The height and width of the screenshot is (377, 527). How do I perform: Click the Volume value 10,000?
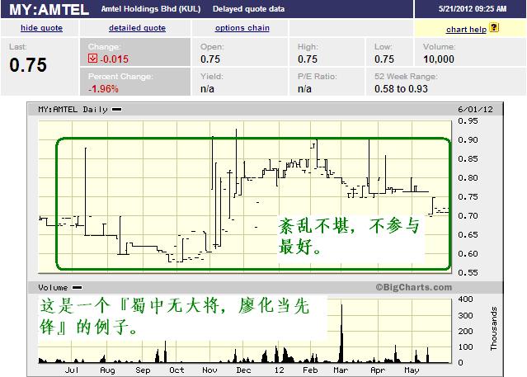coord(439,59)
